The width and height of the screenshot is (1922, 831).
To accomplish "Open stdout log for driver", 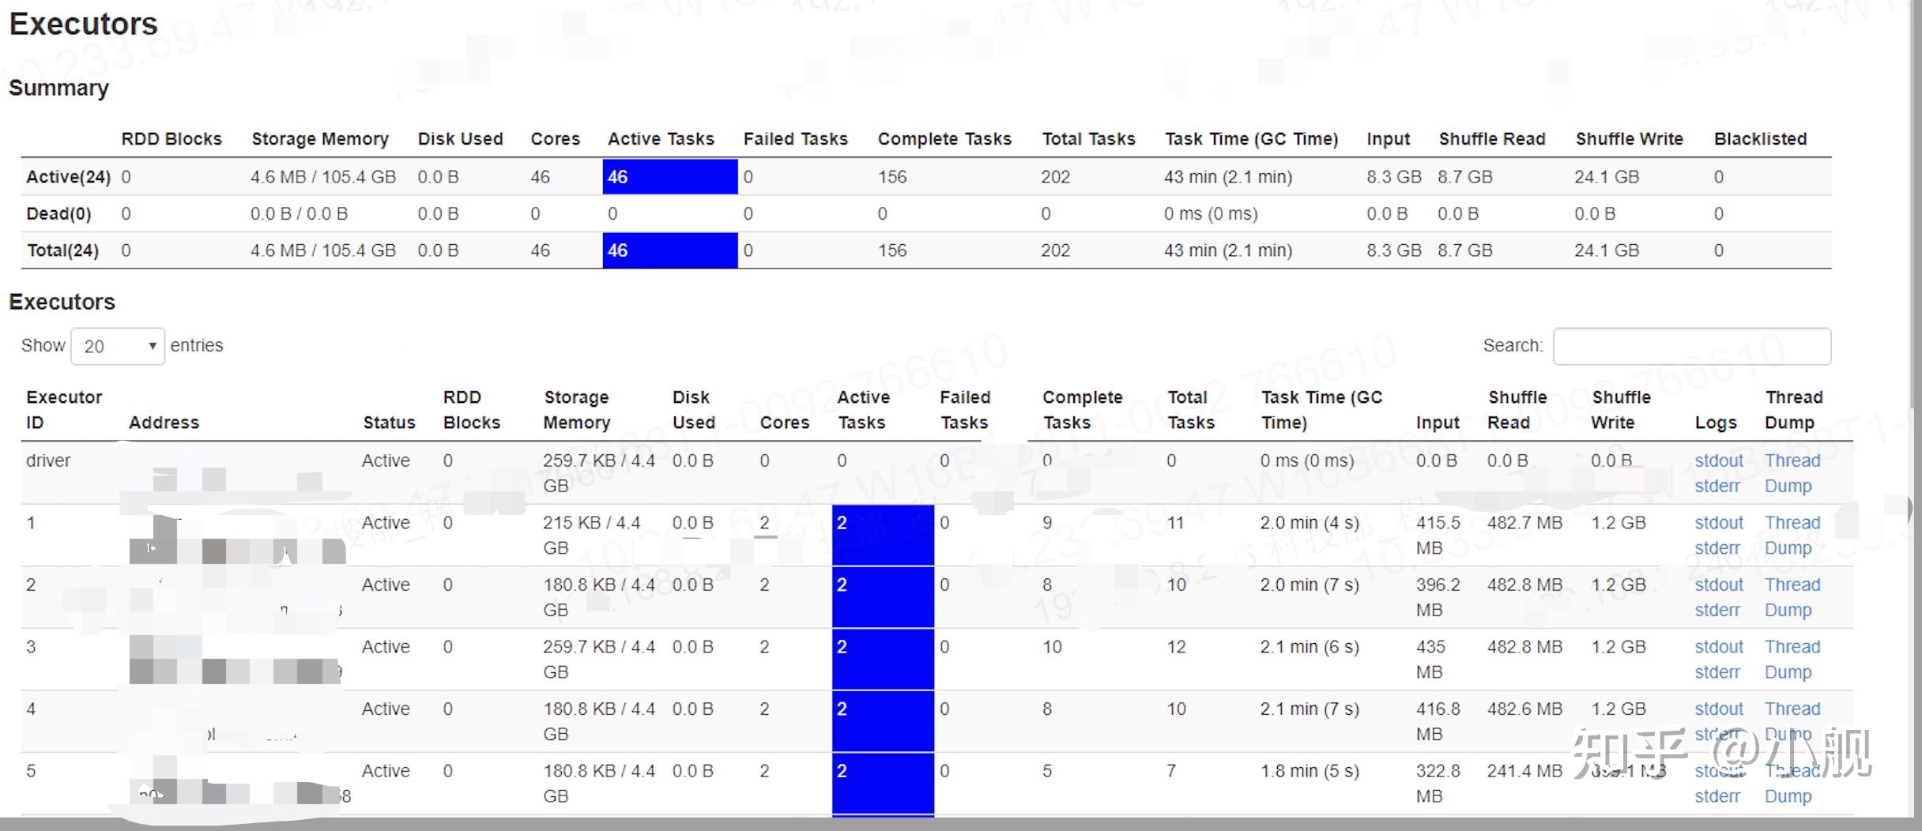I will pos(1718,461).
